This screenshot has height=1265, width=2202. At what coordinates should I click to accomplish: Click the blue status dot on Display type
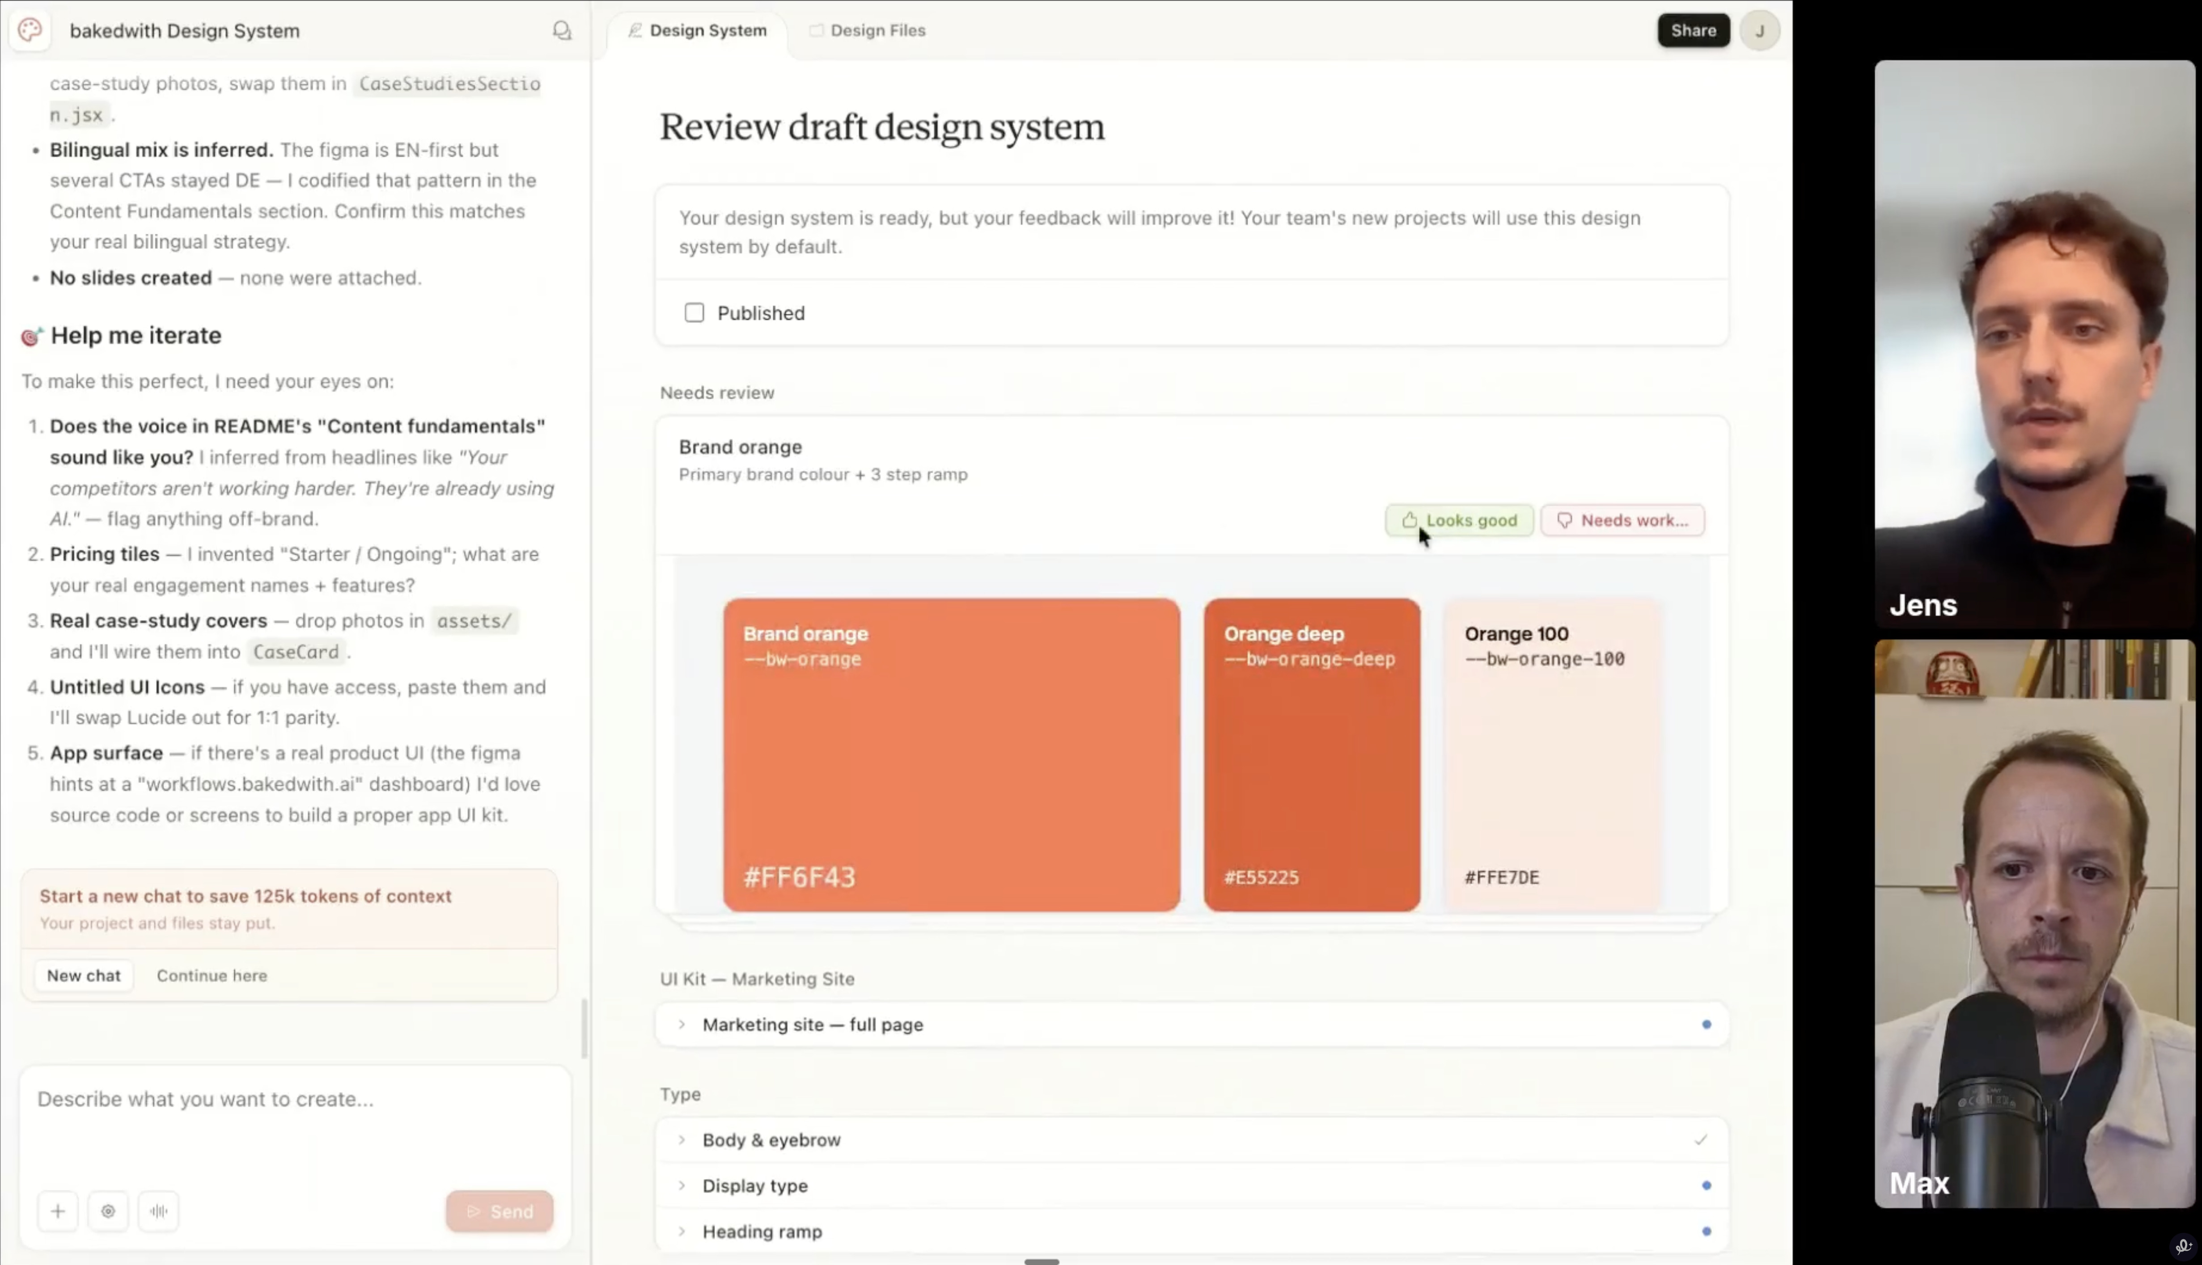(1707, 1186)
